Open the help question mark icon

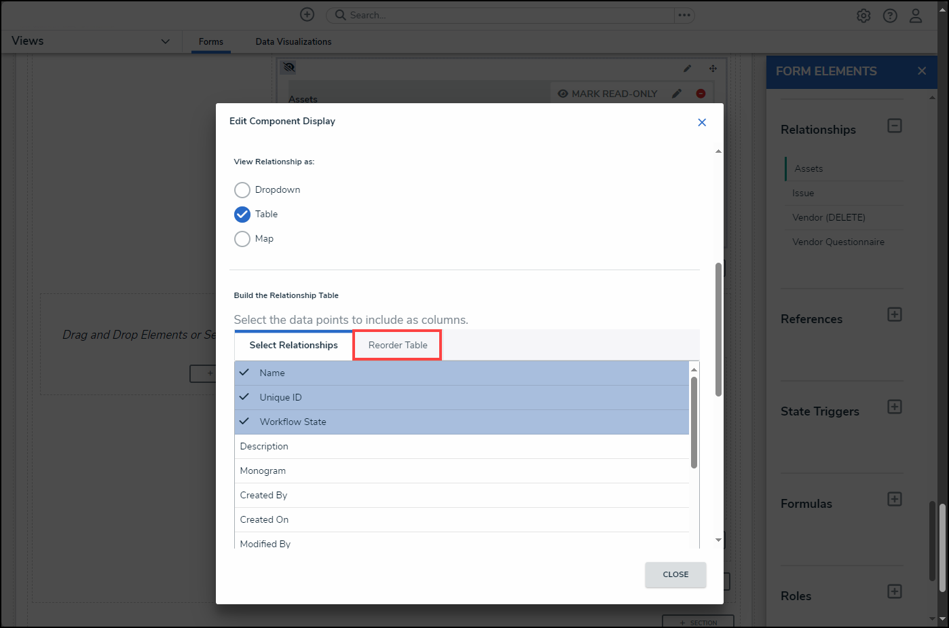coord(889,16)
